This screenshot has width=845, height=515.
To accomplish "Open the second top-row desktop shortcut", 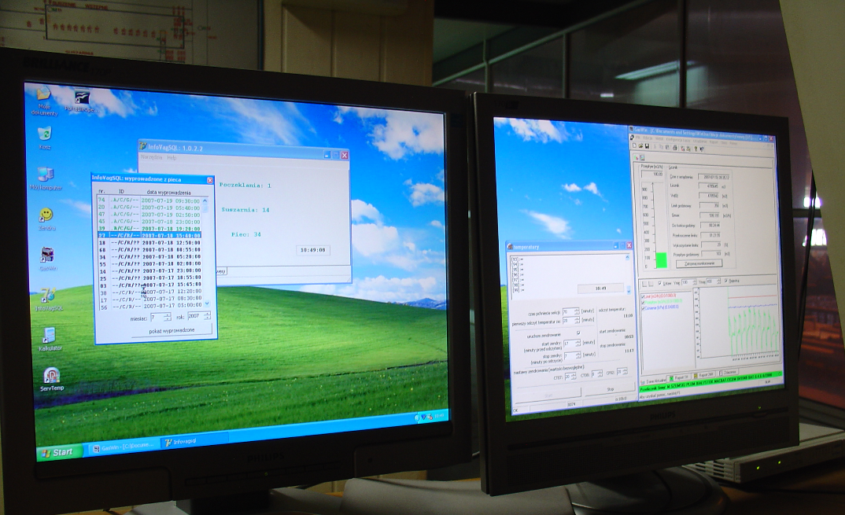I will [81, 101].
